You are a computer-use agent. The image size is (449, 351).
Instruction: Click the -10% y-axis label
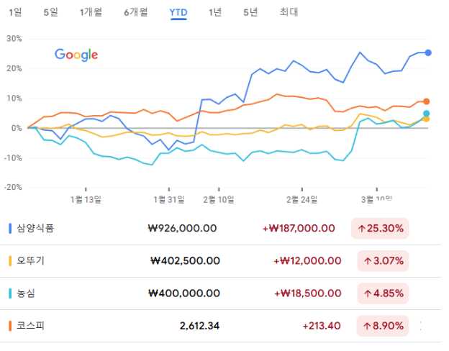pyautogui.click(x=13, y=158)
